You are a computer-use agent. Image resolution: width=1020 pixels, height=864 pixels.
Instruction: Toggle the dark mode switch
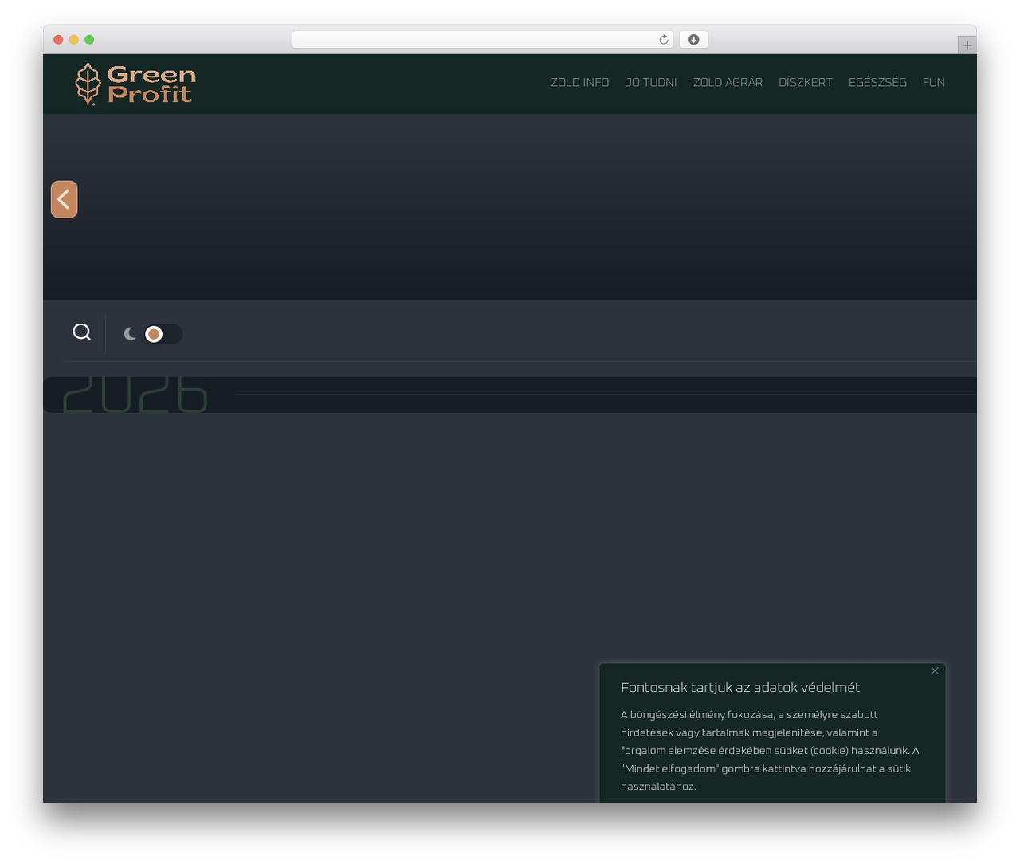pos(163,334)
